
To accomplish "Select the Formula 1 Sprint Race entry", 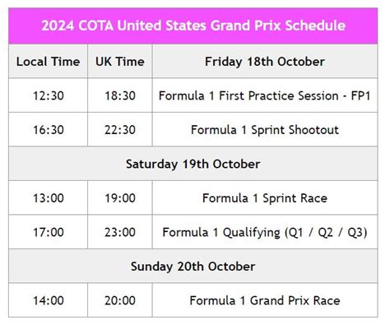I will tap(265, 198).
